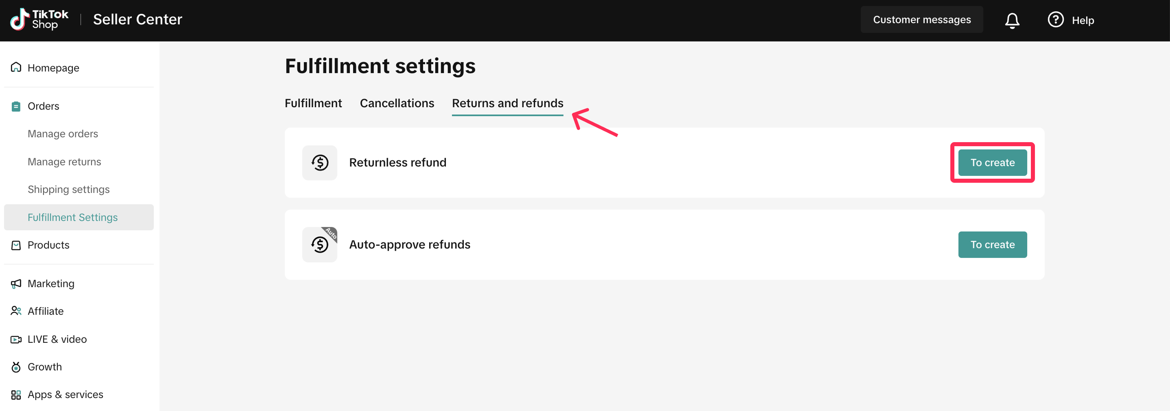Viewport: 1170px width, 411px height.
Task: Select the Returns and refunds tab
Action: 507,104
